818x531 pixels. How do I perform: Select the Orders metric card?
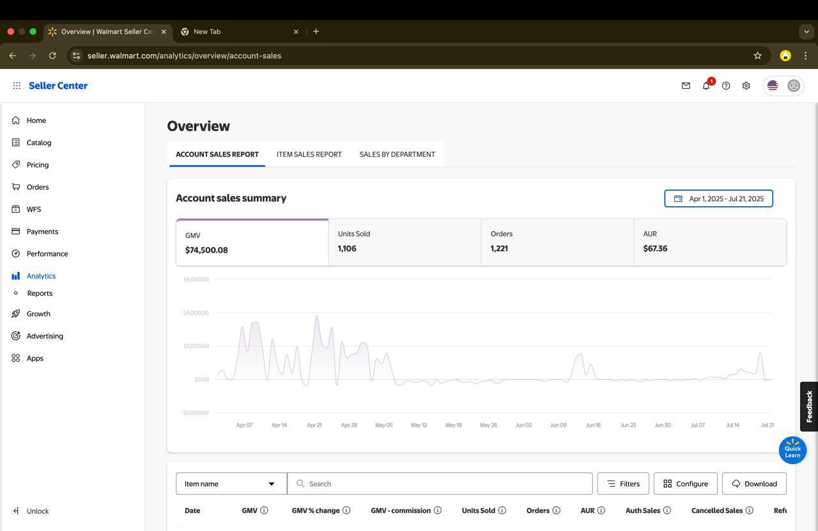557,242
